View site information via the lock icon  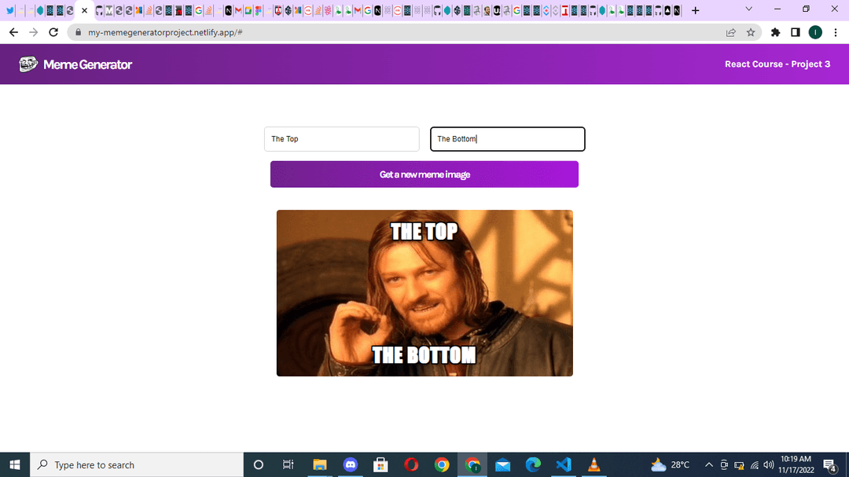tap(78, 32)
